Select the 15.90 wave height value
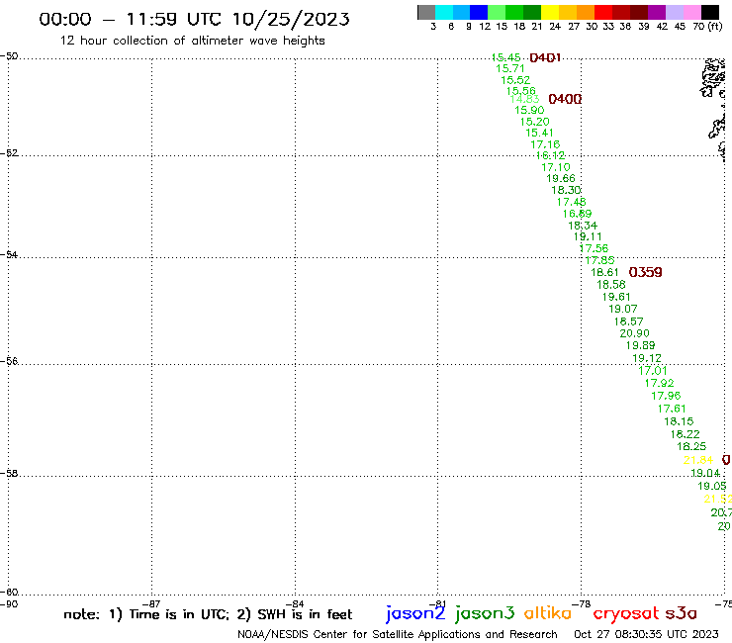This screenshot has height=643, width=732. coord(529,110)
